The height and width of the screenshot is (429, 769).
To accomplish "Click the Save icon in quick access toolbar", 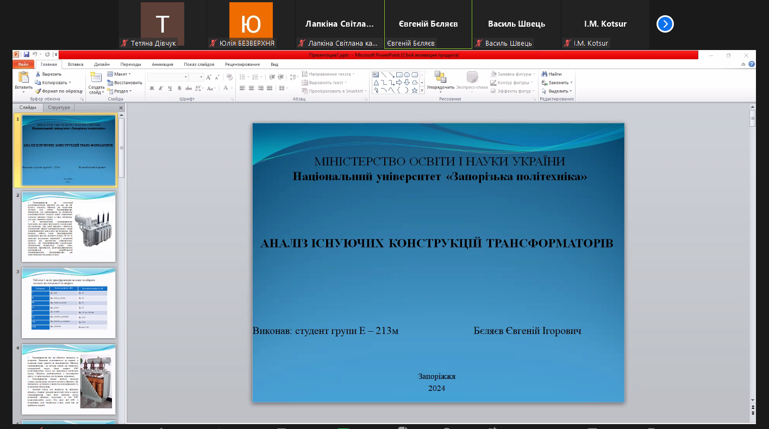I will tap(26, 54).
